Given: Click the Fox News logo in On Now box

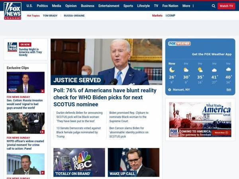Looking at the screenshot, I should click(12, 47).
